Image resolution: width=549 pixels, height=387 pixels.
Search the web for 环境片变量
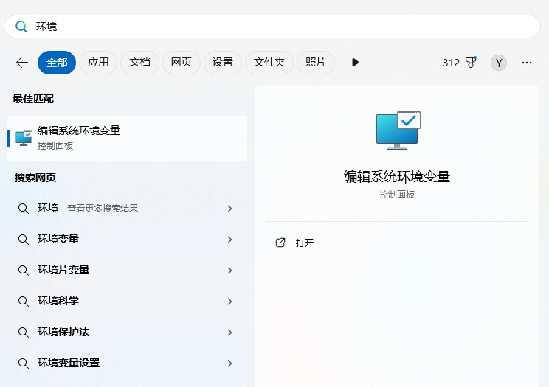(x=63, y=271)
